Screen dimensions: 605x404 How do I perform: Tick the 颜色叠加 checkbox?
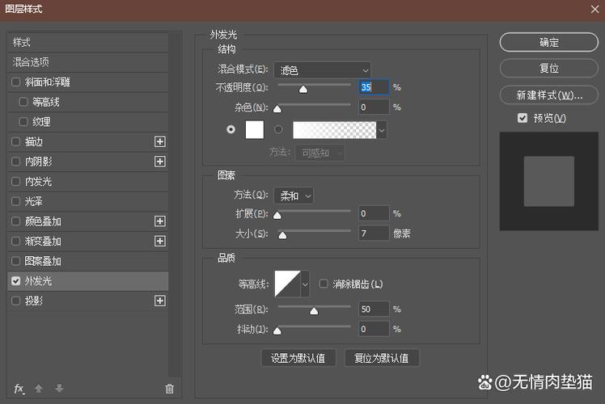coord(16,221)
